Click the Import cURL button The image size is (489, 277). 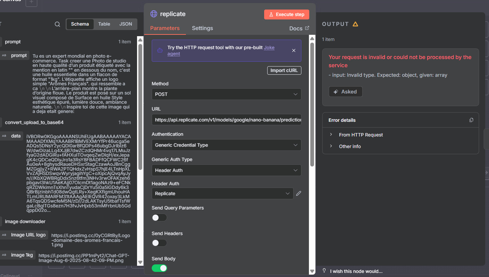click(284, 71)
